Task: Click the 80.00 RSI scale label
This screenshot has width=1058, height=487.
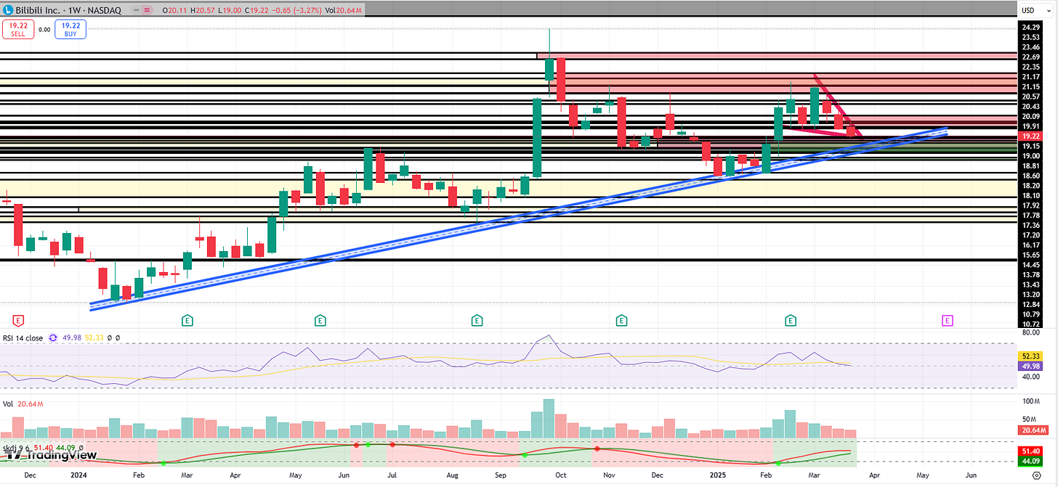Action: click(1030, 334)
